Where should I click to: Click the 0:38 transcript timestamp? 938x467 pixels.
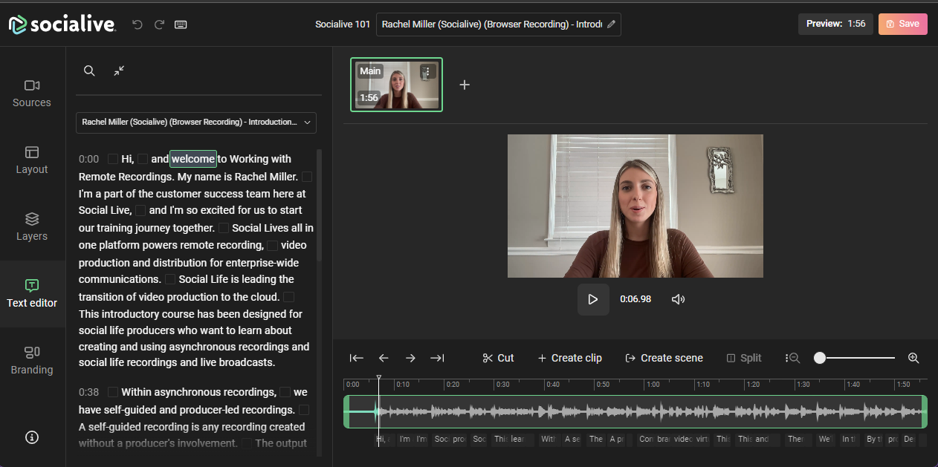[x=88, y=392]
